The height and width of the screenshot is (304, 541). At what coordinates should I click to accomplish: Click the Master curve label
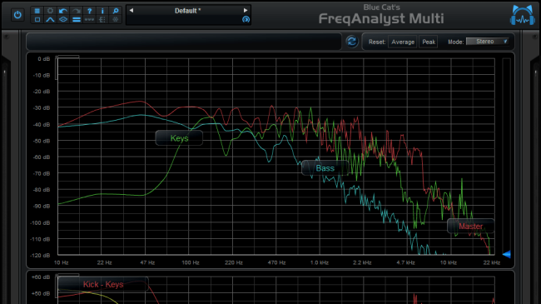470,227
